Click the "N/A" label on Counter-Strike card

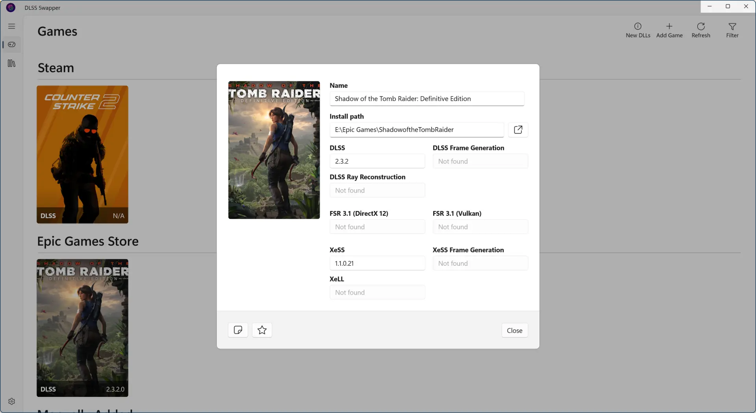click(x=119, y=216)
